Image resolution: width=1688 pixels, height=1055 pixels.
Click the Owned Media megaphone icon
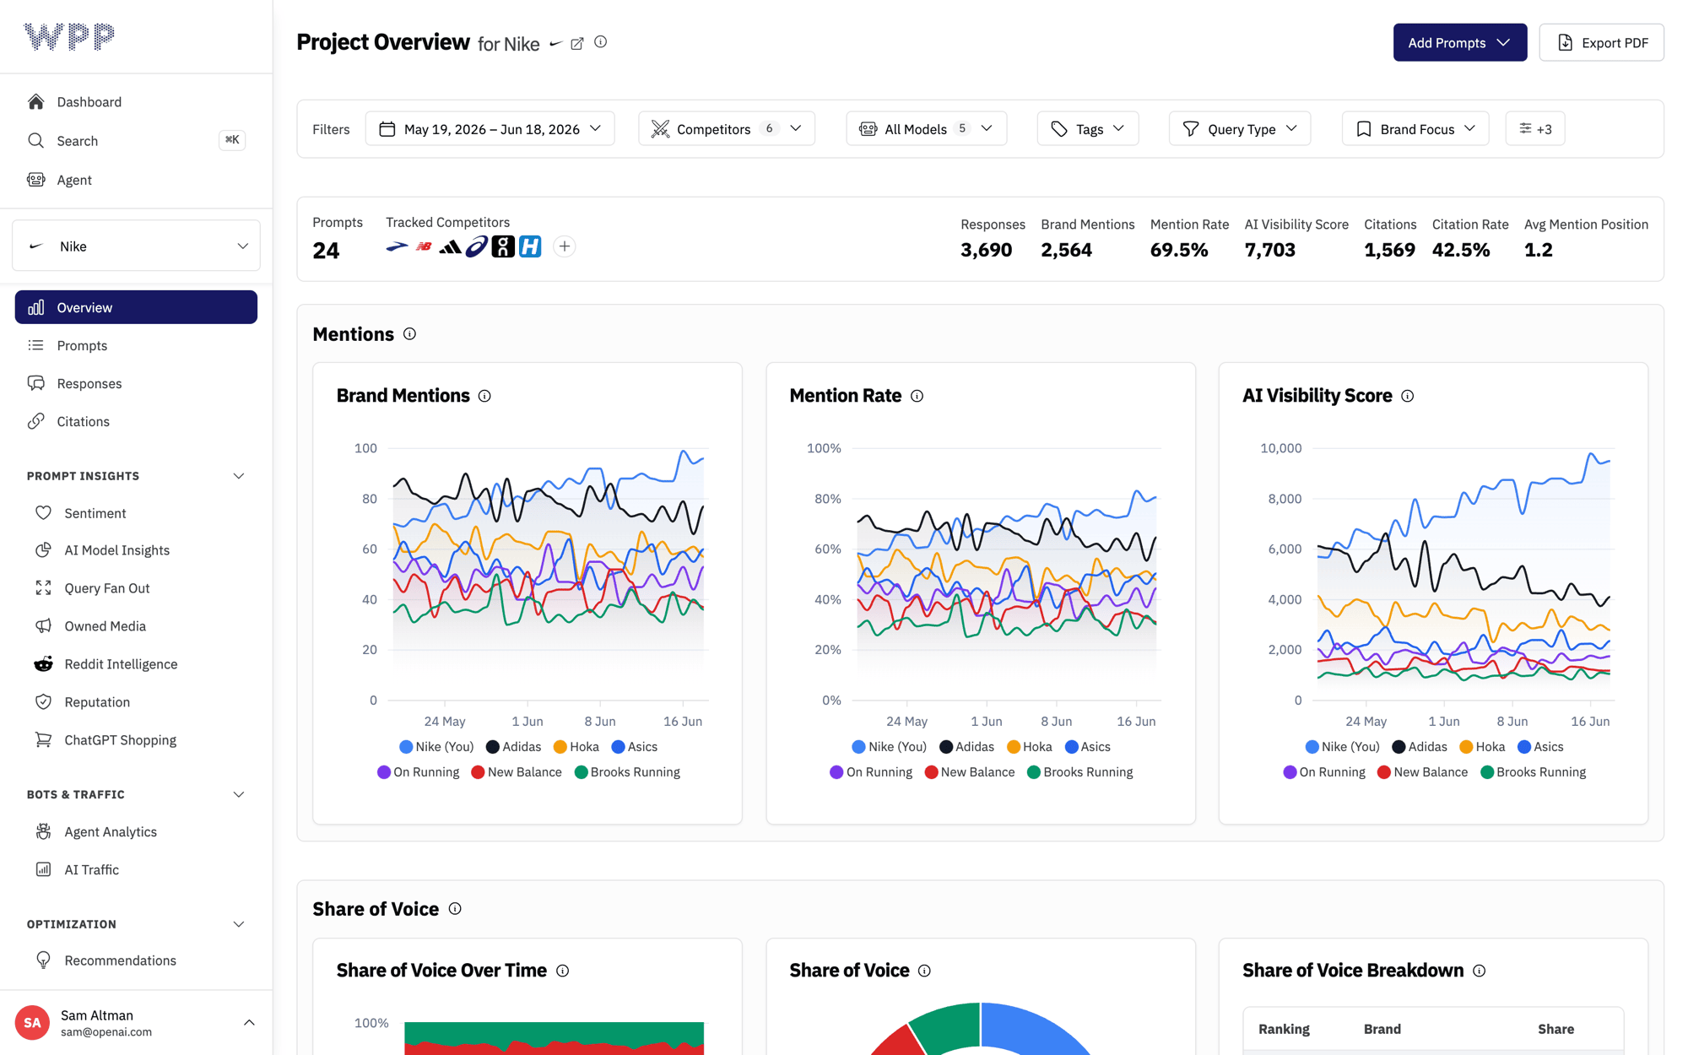click(x=43, y=626)
